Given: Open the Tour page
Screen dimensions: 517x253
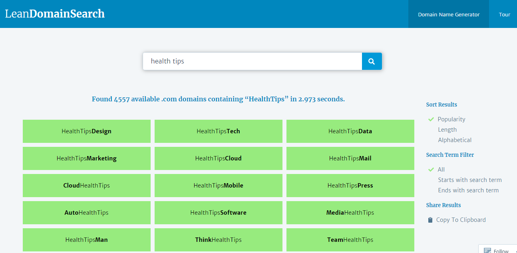Looking at the screenshot, I should pyautogui.click(x=504, y=14).
